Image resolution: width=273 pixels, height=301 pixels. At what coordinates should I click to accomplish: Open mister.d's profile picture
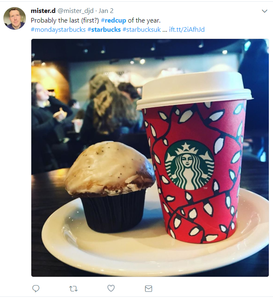click(x=15, y=18)
